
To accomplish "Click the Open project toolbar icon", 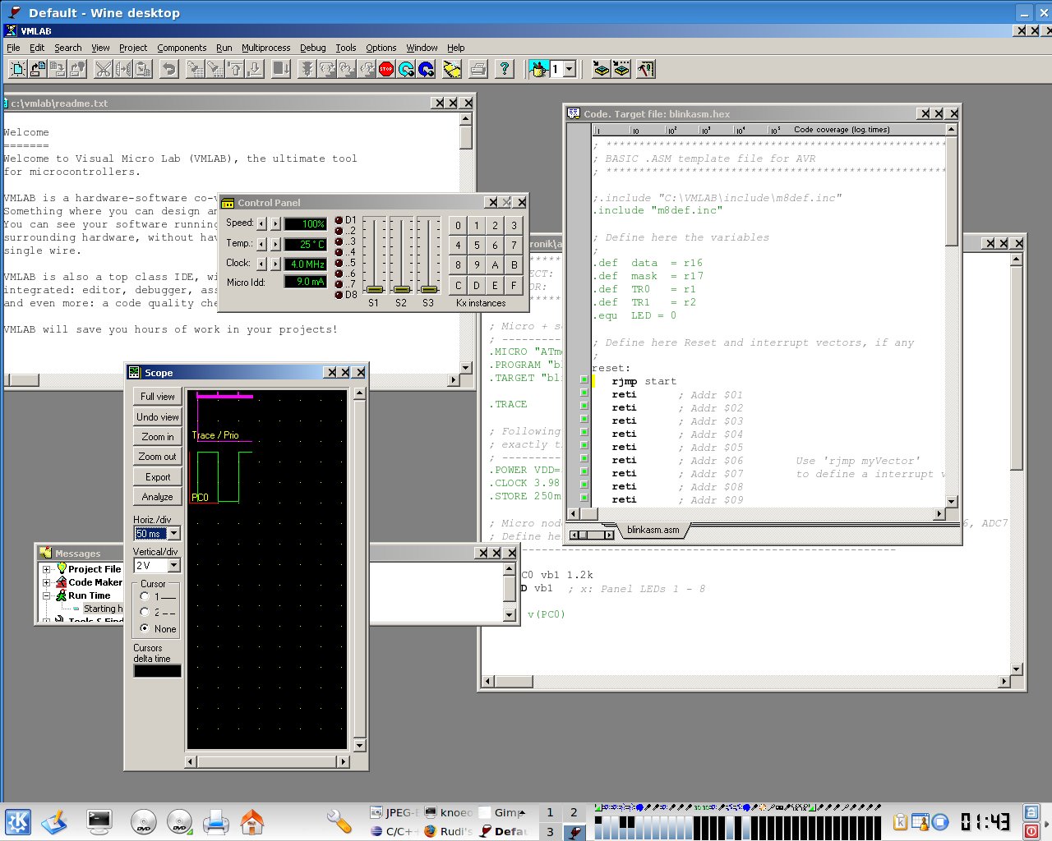I will pos(37,69).
